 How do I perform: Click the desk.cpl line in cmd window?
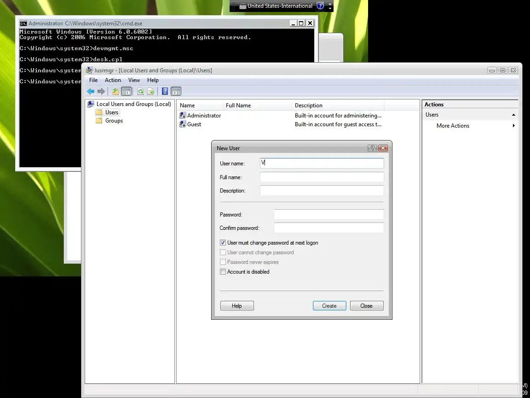pyautogui.click(x=71, y=59)
